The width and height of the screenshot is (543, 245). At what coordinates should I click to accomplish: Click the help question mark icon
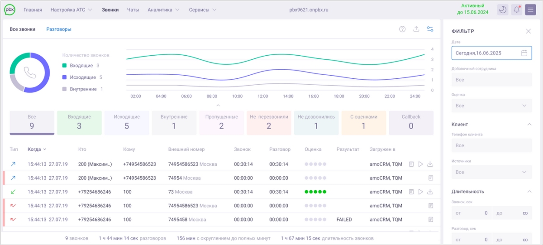point(402,29)
